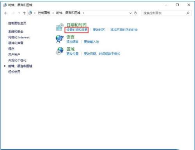The width and height of the screenshot is (195, 150).
Task: Open 硬件和声音 category
Action: point(16,43)
